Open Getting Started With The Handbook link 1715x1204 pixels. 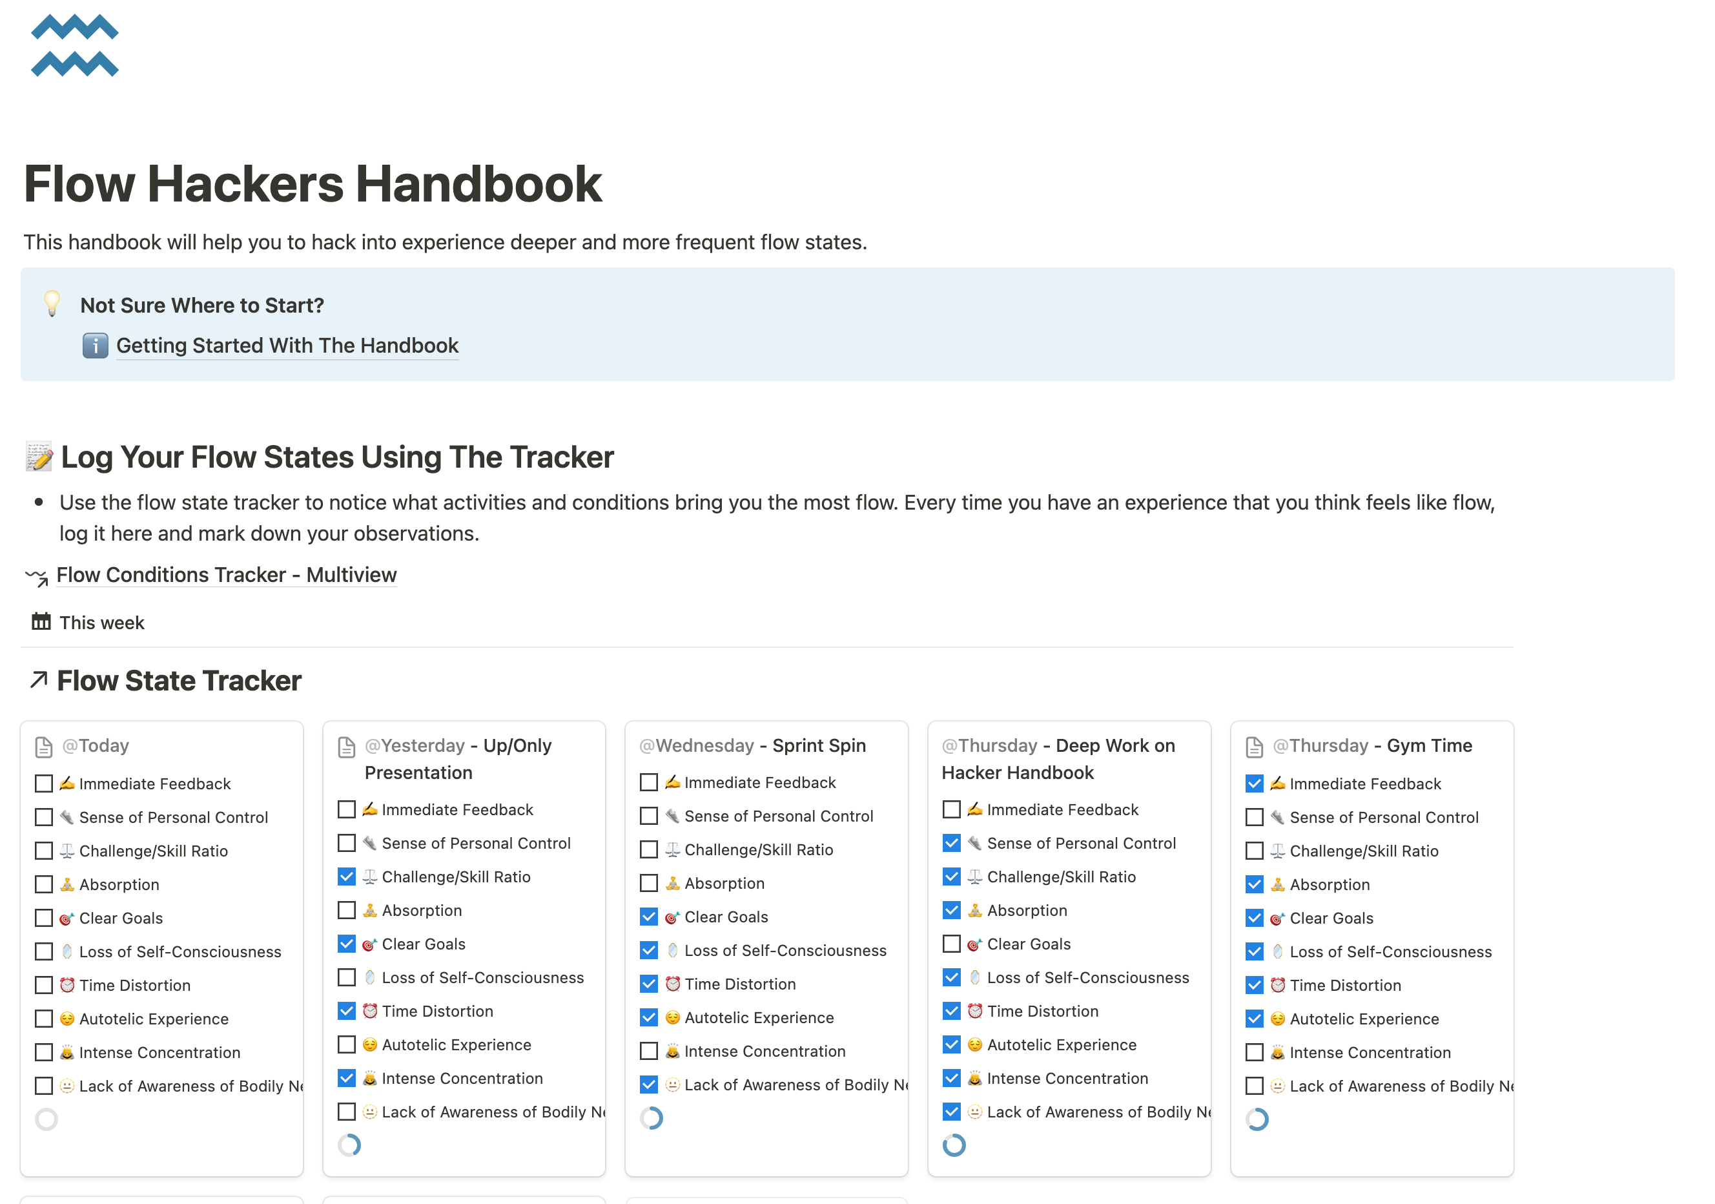click(287, 346)
